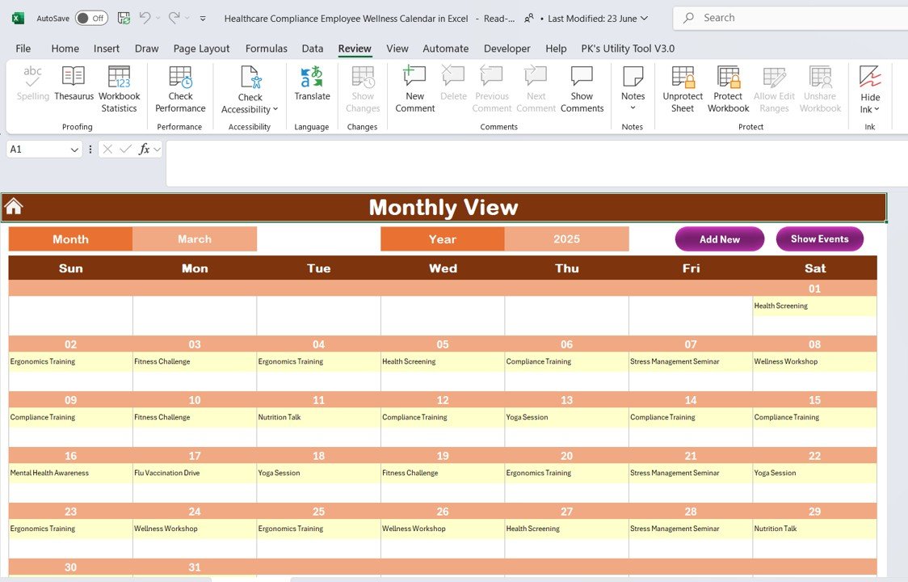Click inside the formula bar input

(537, 163)
